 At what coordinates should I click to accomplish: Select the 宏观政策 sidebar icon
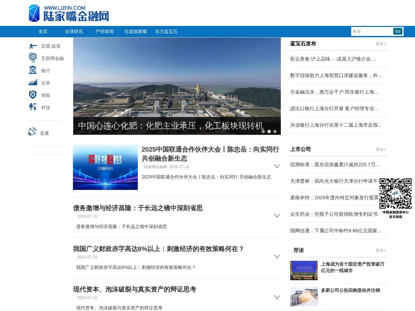pyautogui.click(x=33, y=46)
